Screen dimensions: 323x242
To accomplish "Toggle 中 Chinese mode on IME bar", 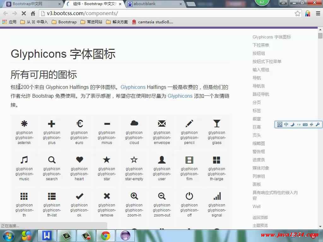I will [286, 124].
